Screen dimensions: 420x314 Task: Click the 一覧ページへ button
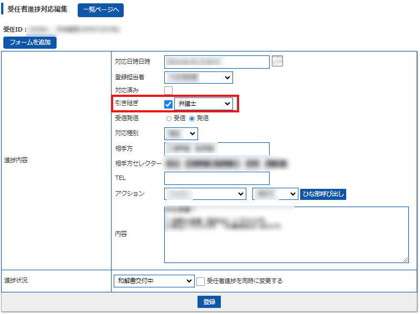pos(100,10)
